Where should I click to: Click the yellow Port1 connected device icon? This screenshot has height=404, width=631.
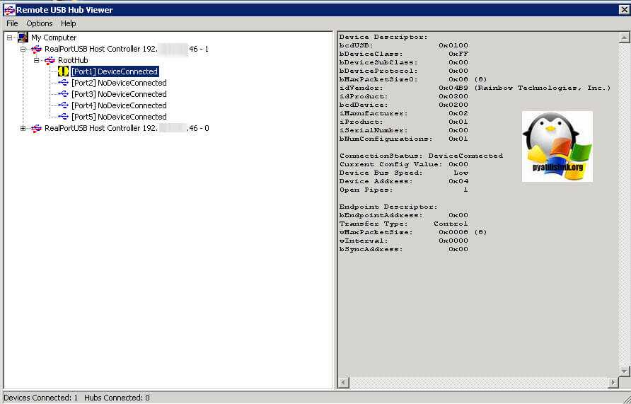click(x=63, y=71)
